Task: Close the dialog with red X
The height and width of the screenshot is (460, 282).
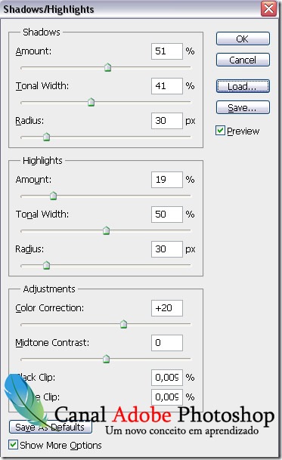Action: click(269, 9)
